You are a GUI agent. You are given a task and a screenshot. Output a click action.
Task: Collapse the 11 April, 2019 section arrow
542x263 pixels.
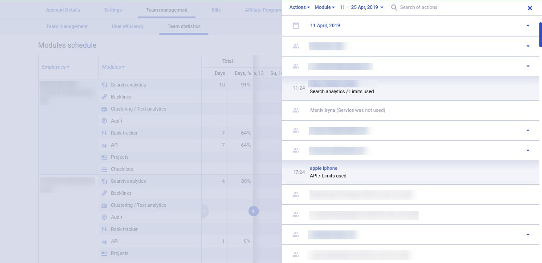click(528, 26)
